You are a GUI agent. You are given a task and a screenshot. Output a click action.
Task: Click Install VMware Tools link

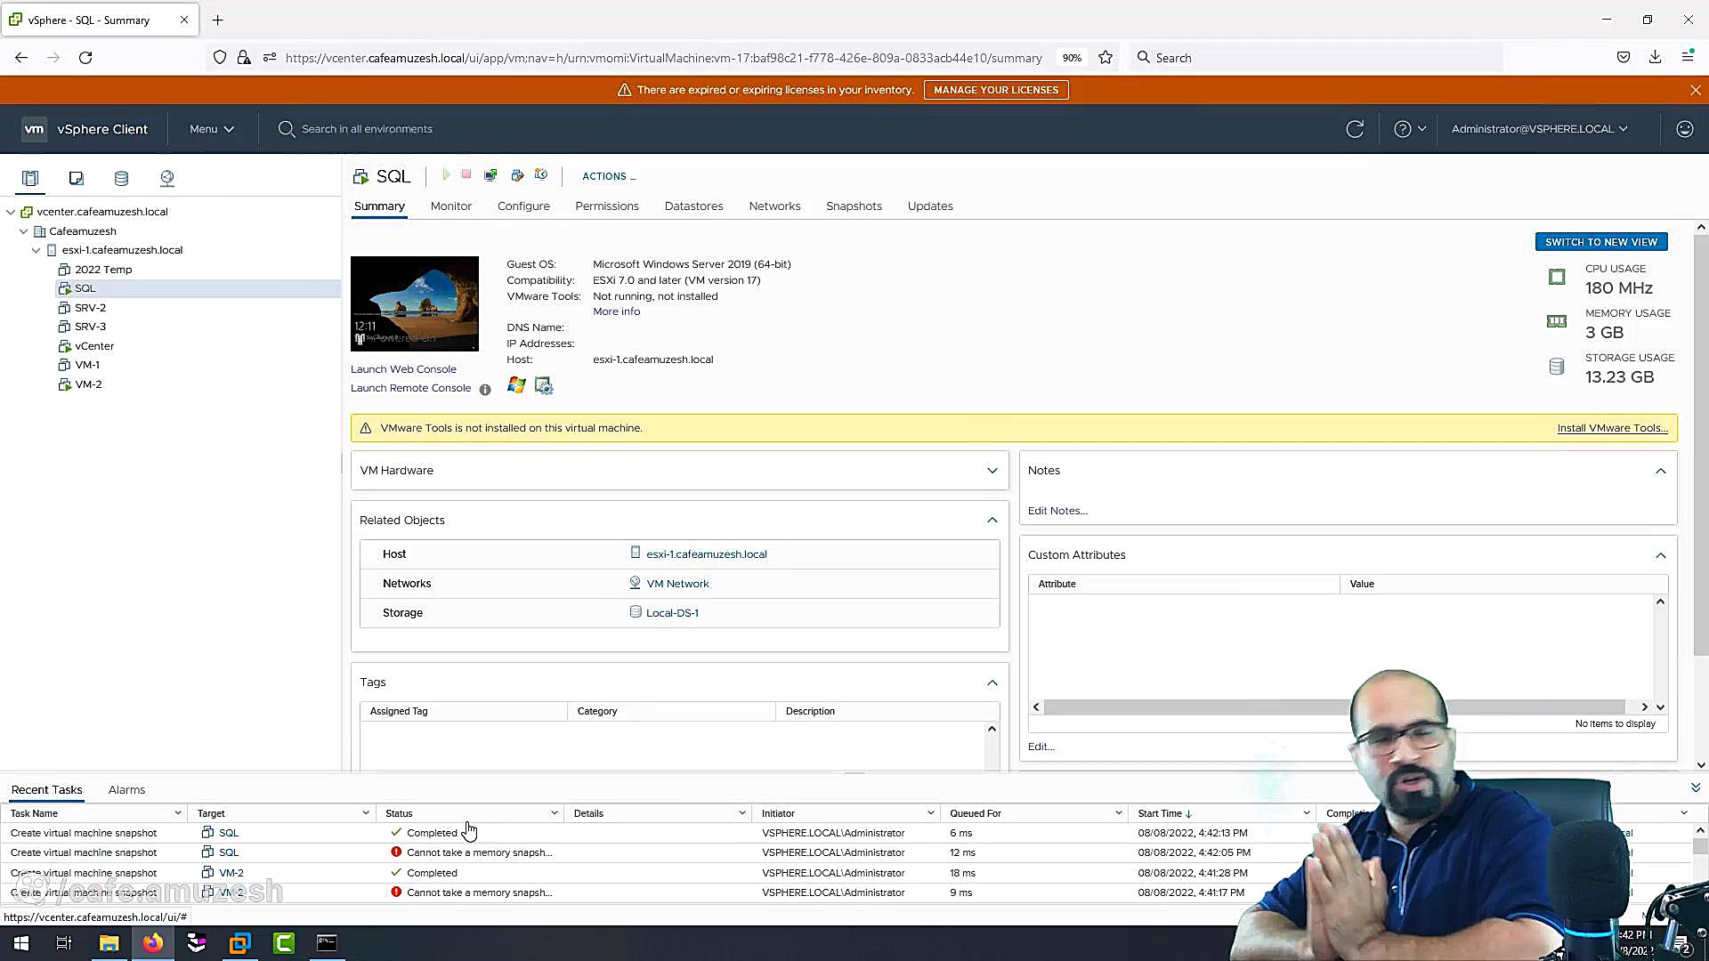pos(1612,428)
